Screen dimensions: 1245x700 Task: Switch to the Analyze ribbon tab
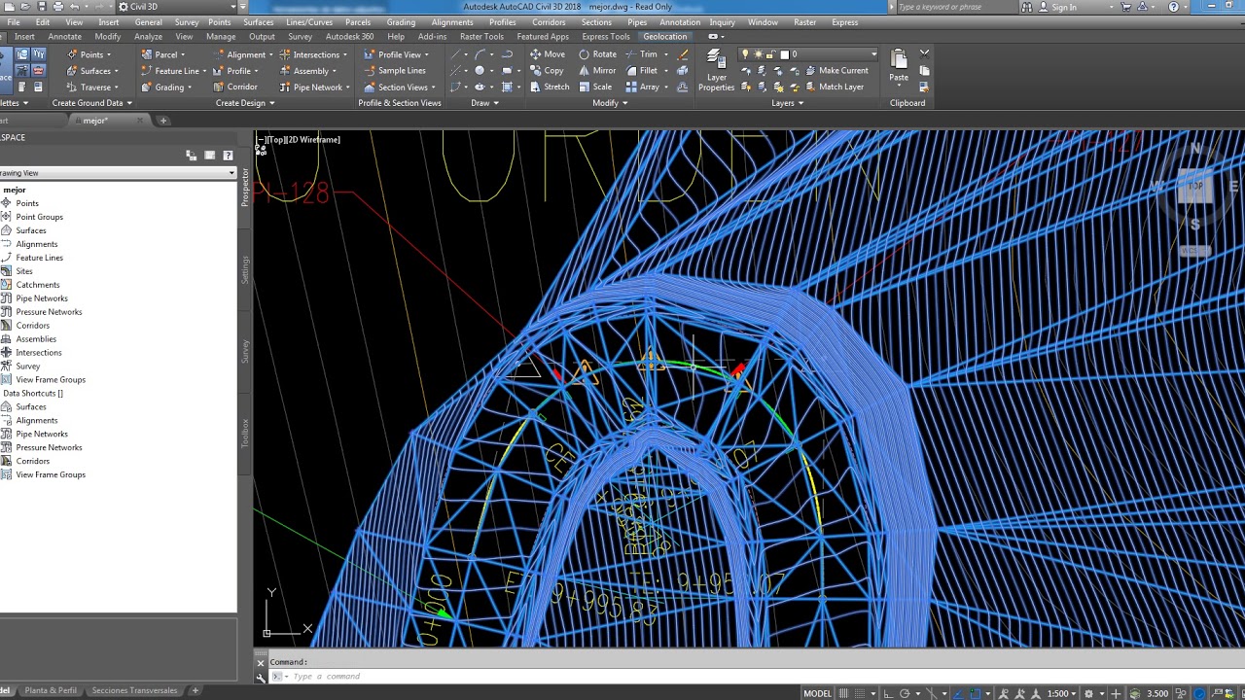tap(148, 37)
